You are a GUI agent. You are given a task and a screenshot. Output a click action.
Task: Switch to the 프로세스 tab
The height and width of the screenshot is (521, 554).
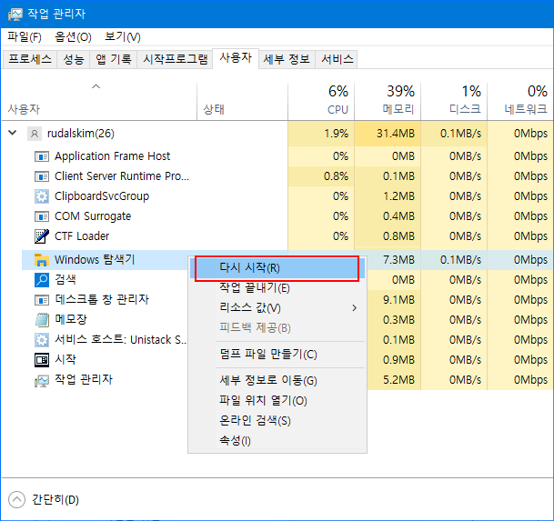pos(30,59)
